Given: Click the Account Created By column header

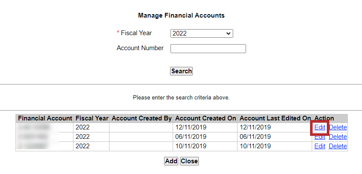Looking at the screenshot, I should pyautogui.click(x=141, y=118).
